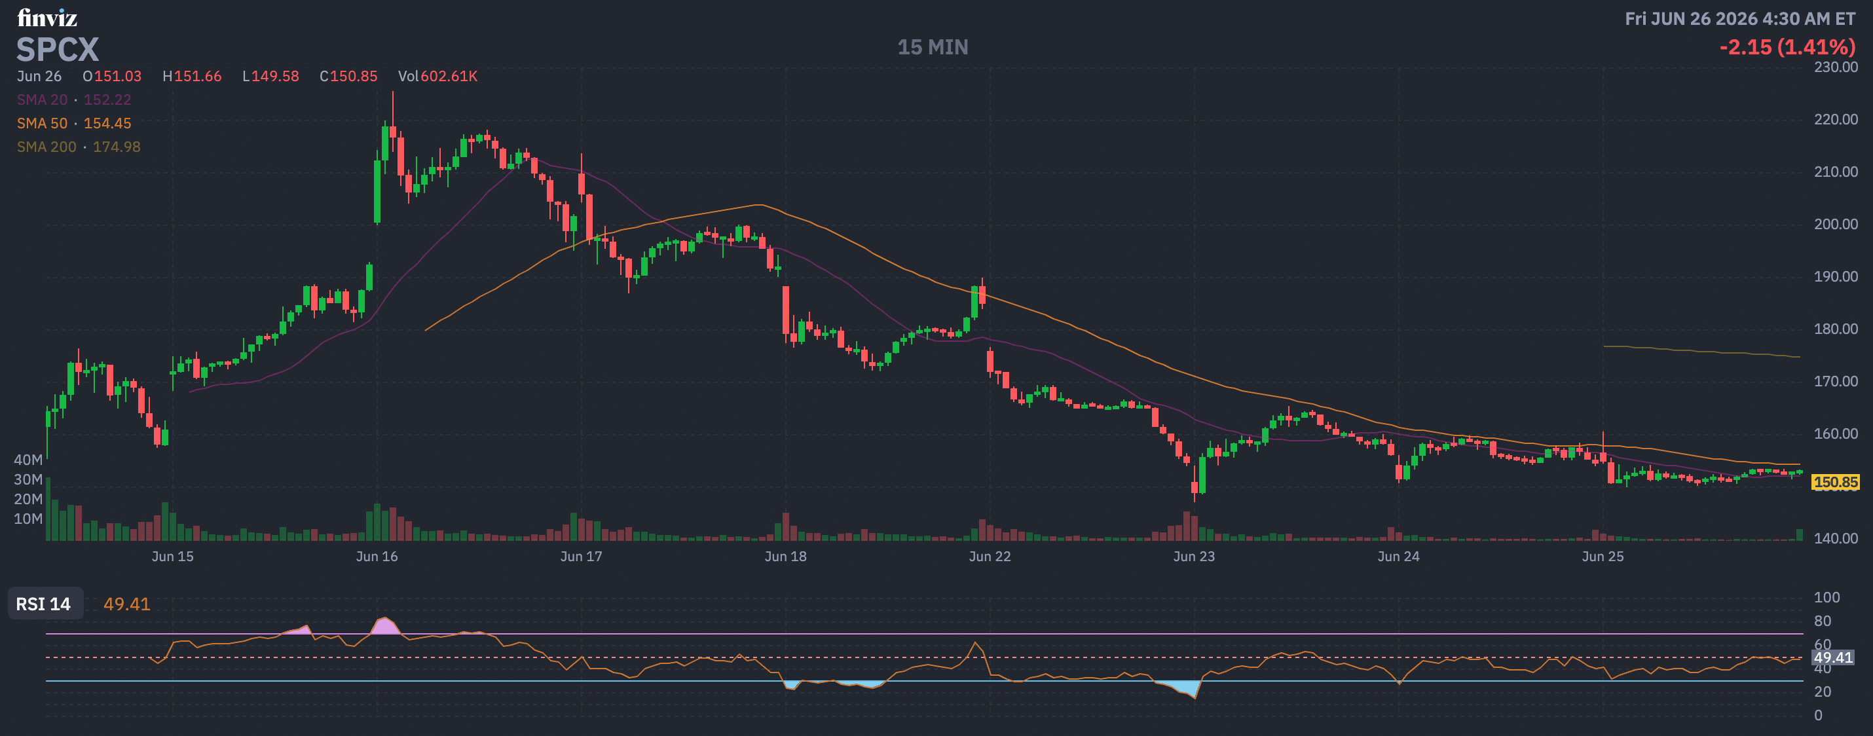1873x736 pixels.
Task: Click the finviz logo
Action: 46,18
